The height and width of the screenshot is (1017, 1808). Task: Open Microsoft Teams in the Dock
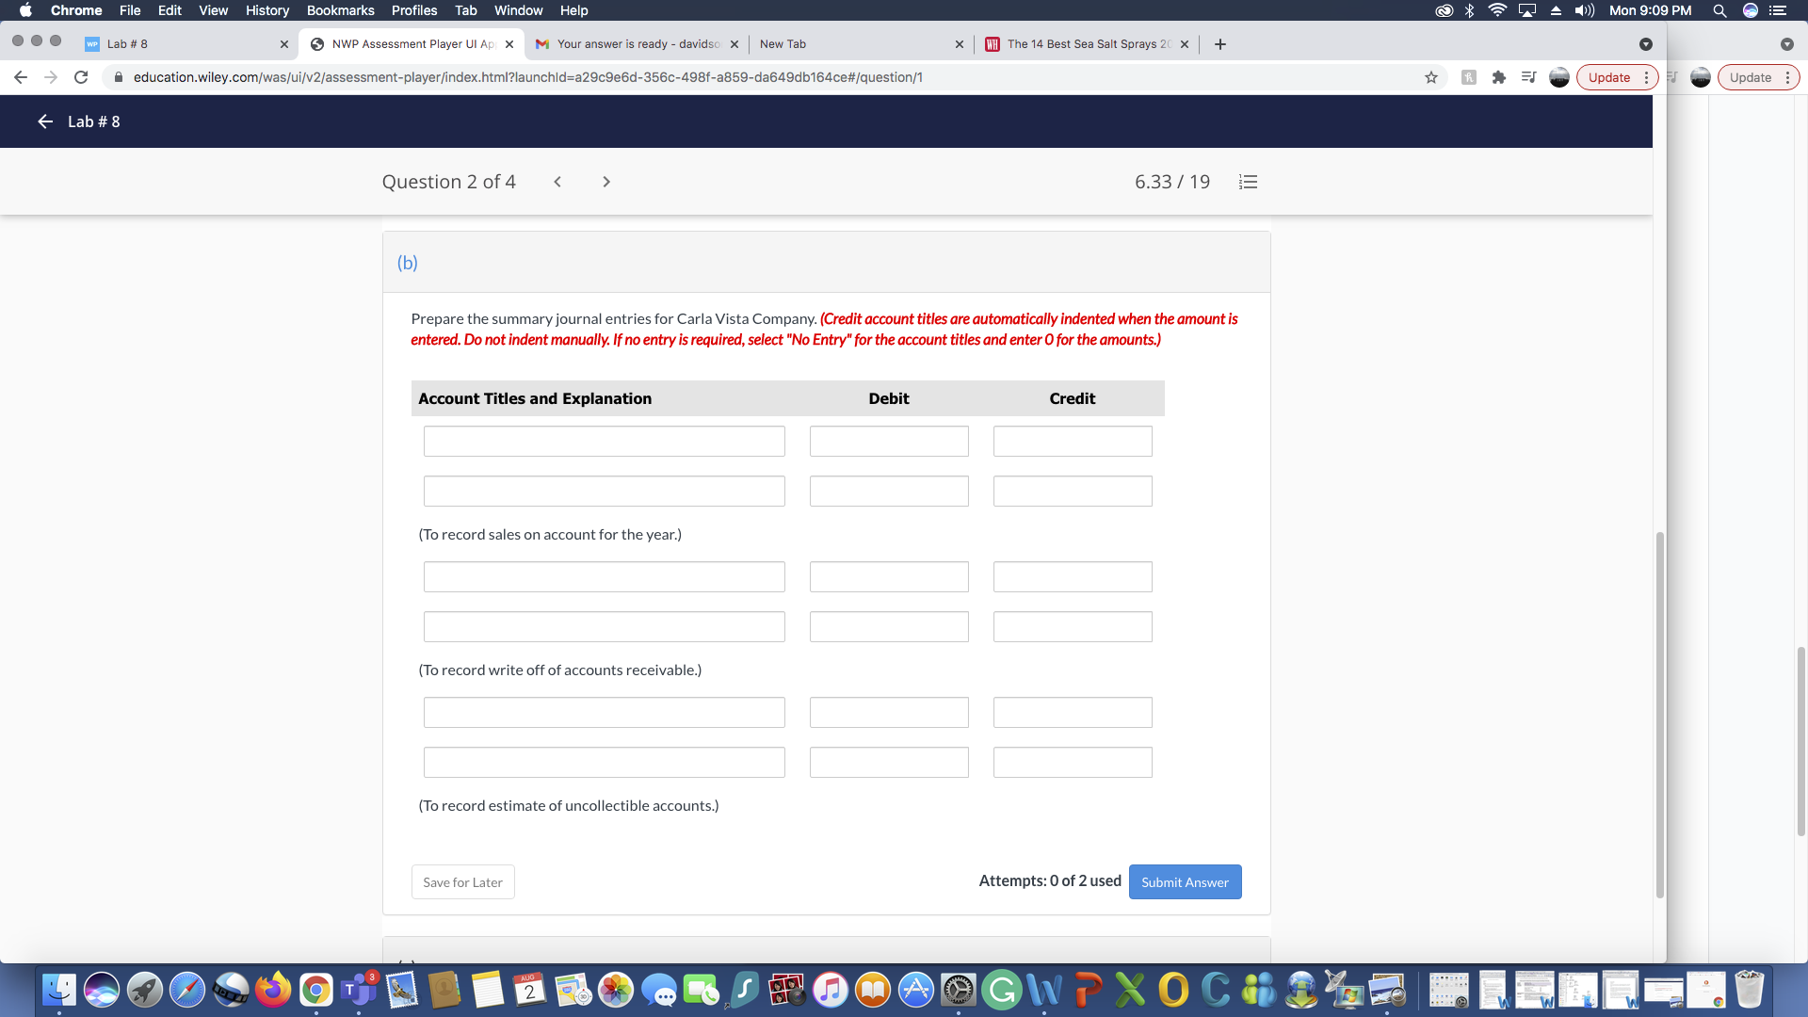point(358,990)
